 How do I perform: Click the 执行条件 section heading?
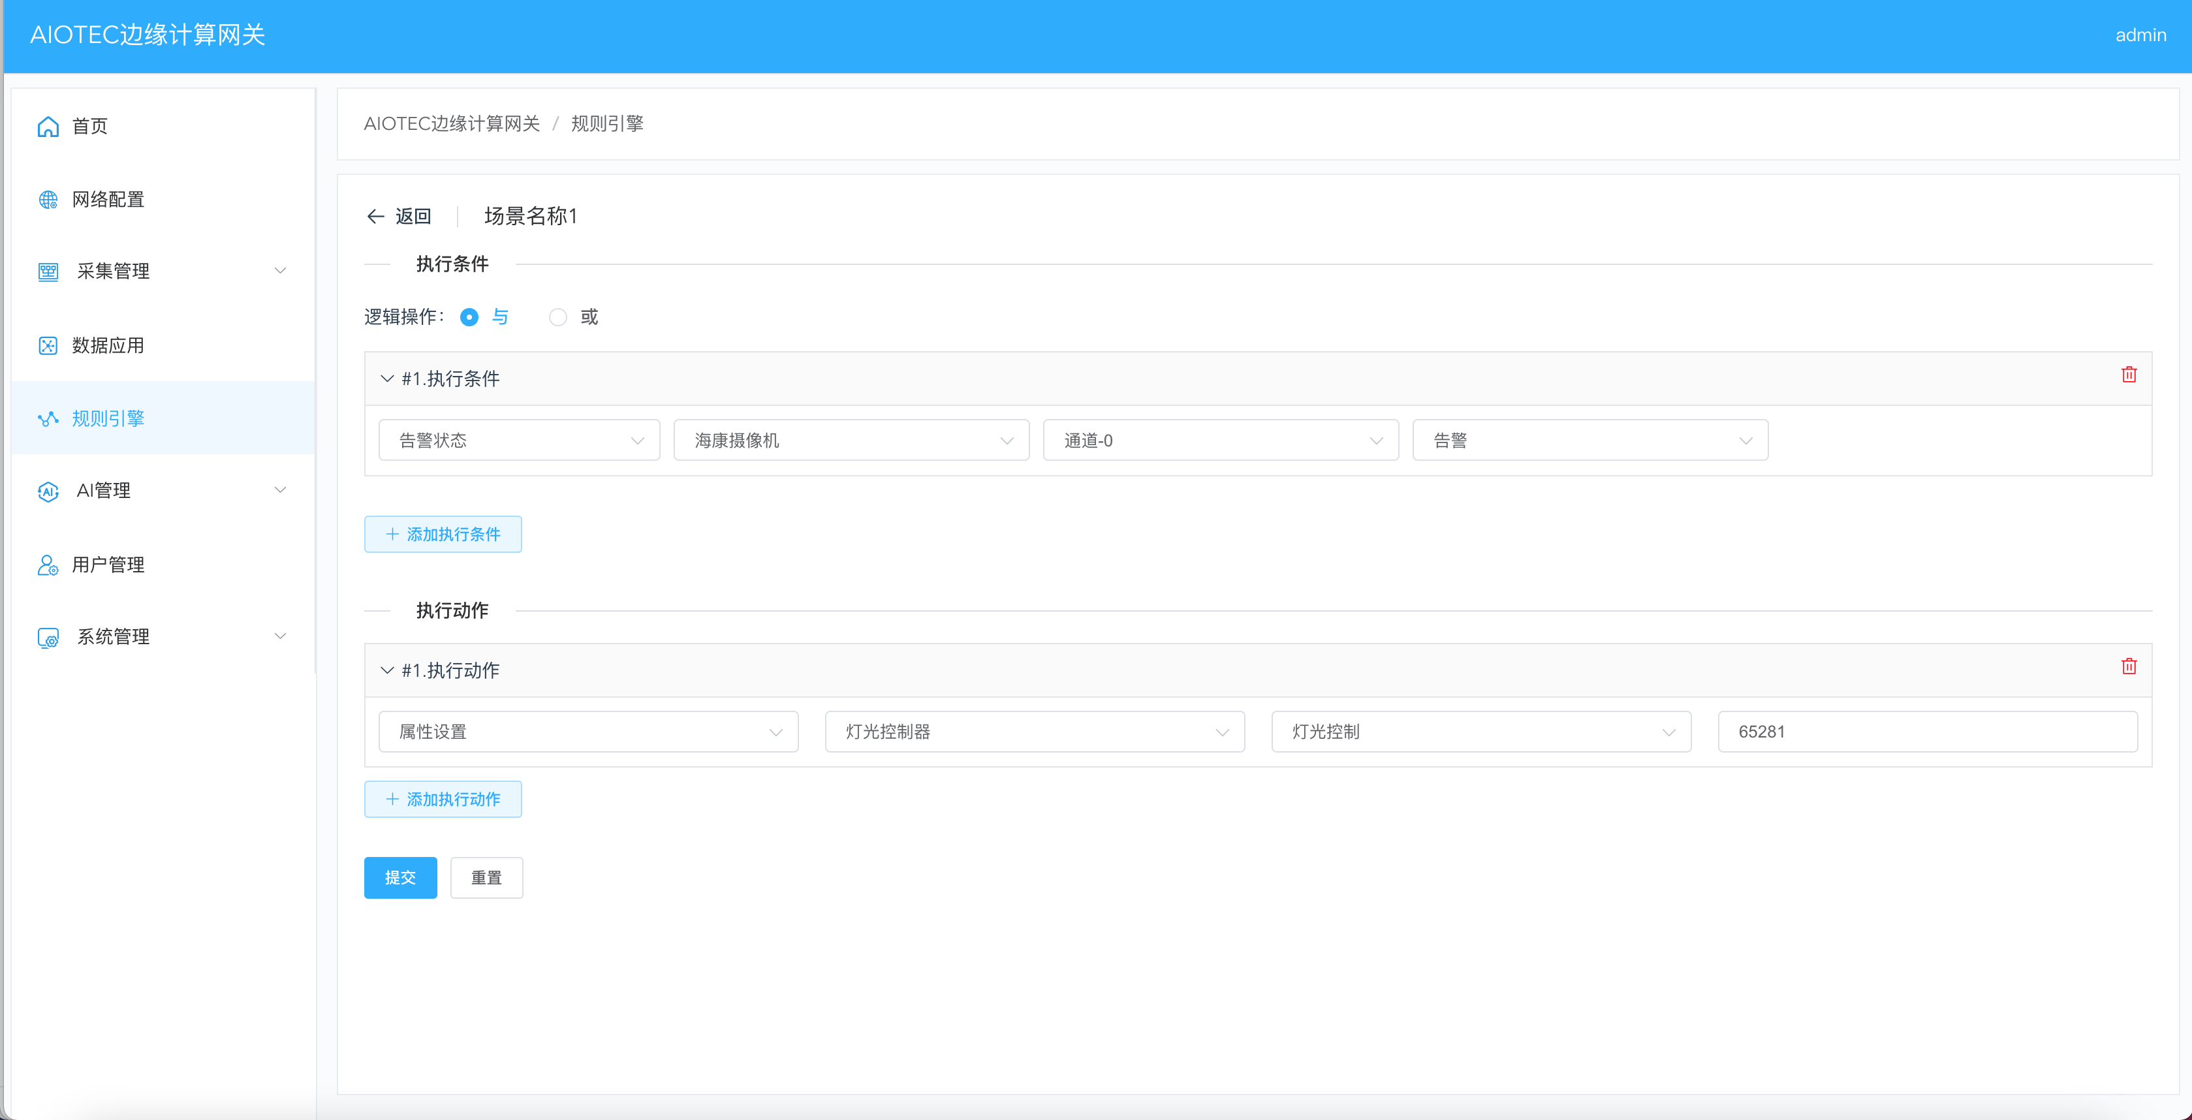click(453, 264)
